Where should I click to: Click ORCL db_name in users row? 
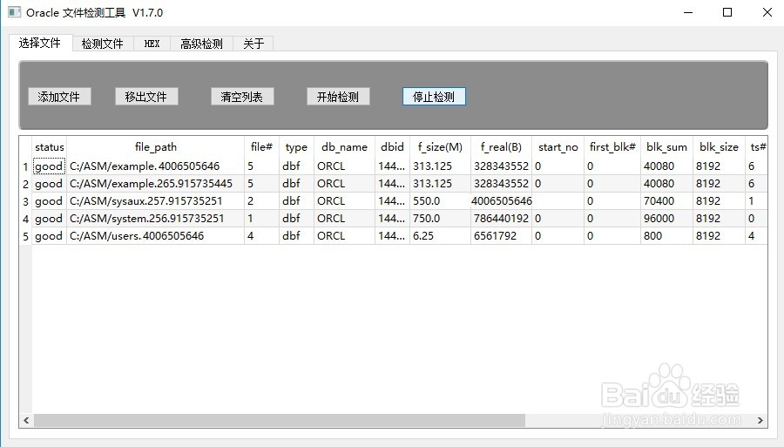[x=331, y=236]
